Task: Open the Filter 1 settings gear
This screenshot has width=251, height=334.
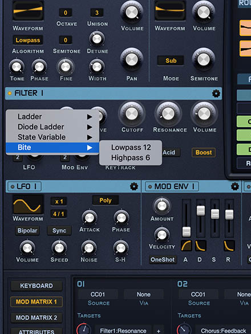Action: click(216, 93)
